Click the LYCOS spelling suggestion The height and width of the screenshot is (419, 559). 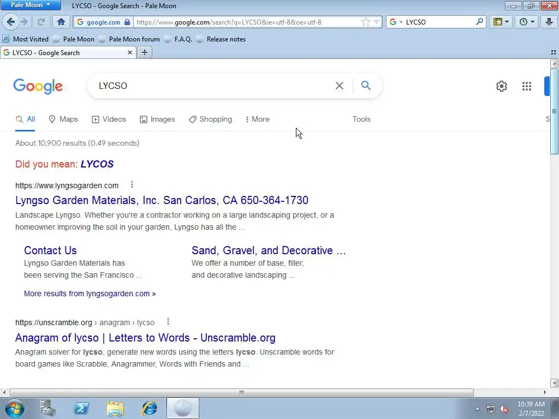tap(97, 164)
